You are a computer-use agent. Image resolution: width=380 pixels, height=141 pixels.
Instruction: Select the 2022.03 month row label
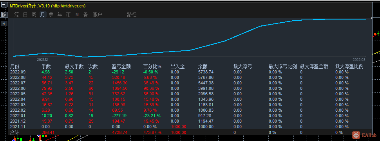18,105
